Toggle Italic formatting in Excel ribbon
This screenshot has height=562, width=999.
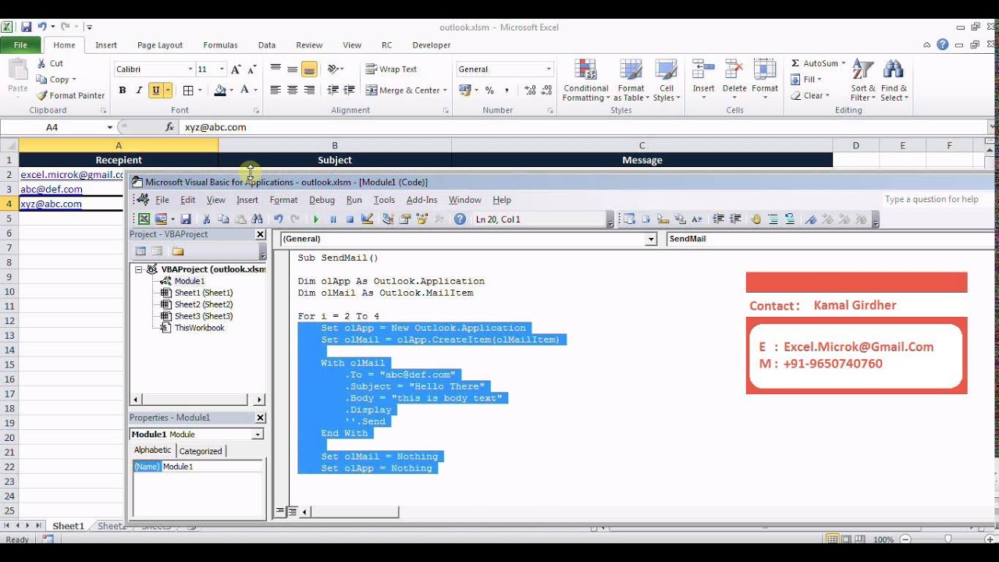click(139, 91)
